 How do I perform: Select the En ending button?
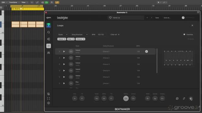[x=162, y=99]
